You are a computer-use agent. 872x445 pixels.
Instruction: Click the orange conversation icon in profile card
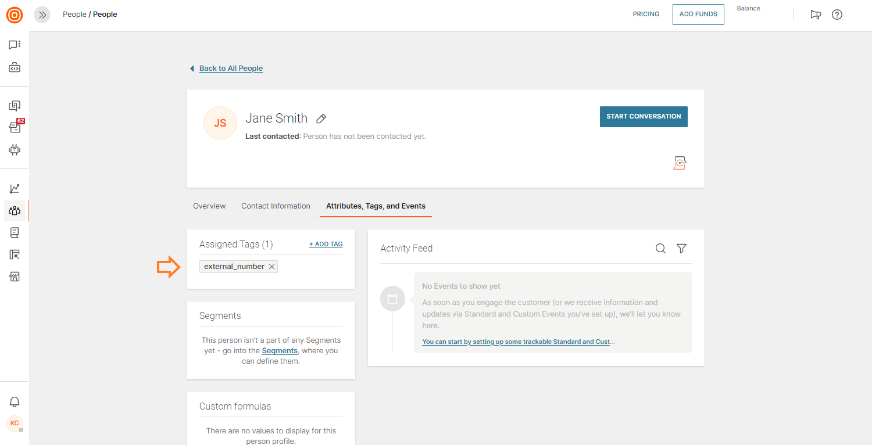point(680,163)
